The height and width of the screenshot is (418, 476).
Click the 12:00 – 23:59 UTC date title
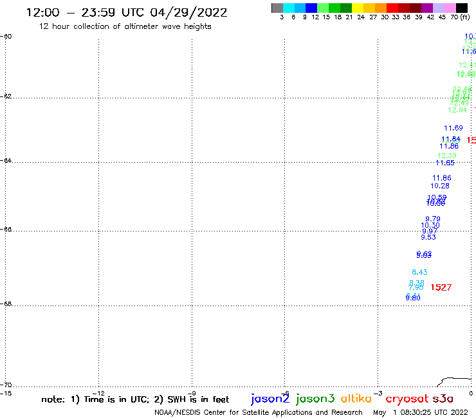(127, 12)
